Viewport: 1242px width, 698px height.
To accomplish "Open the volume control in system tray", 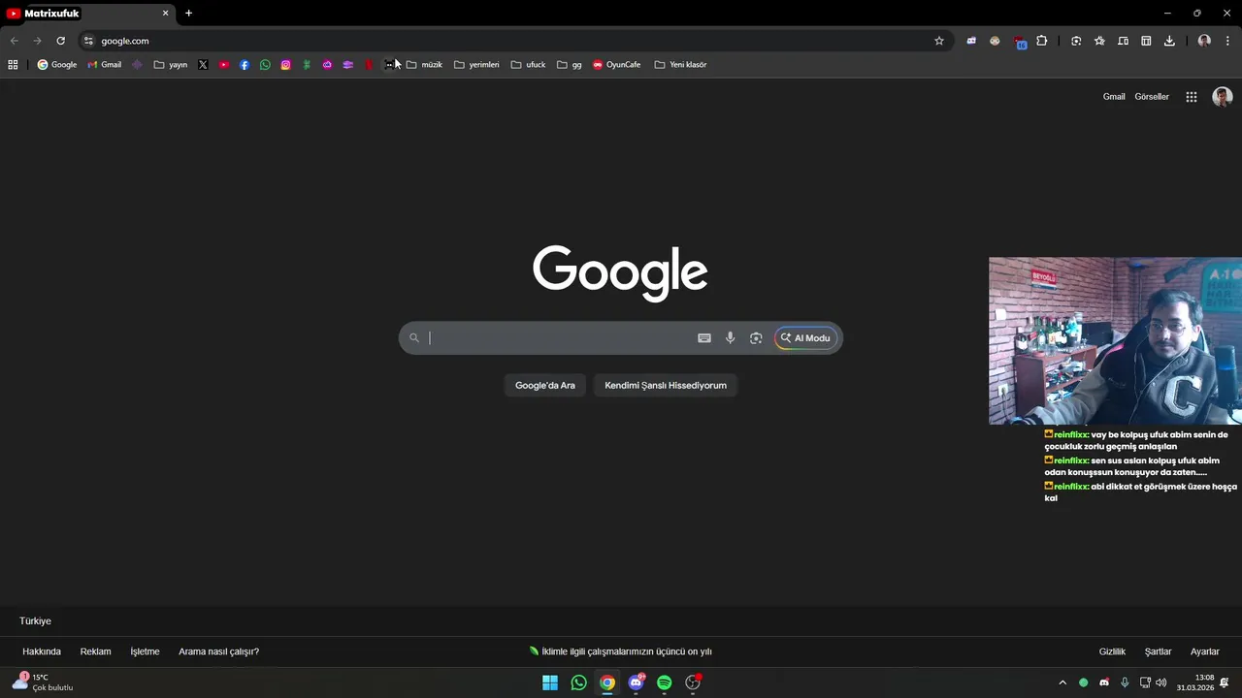I will point(1161,682).
